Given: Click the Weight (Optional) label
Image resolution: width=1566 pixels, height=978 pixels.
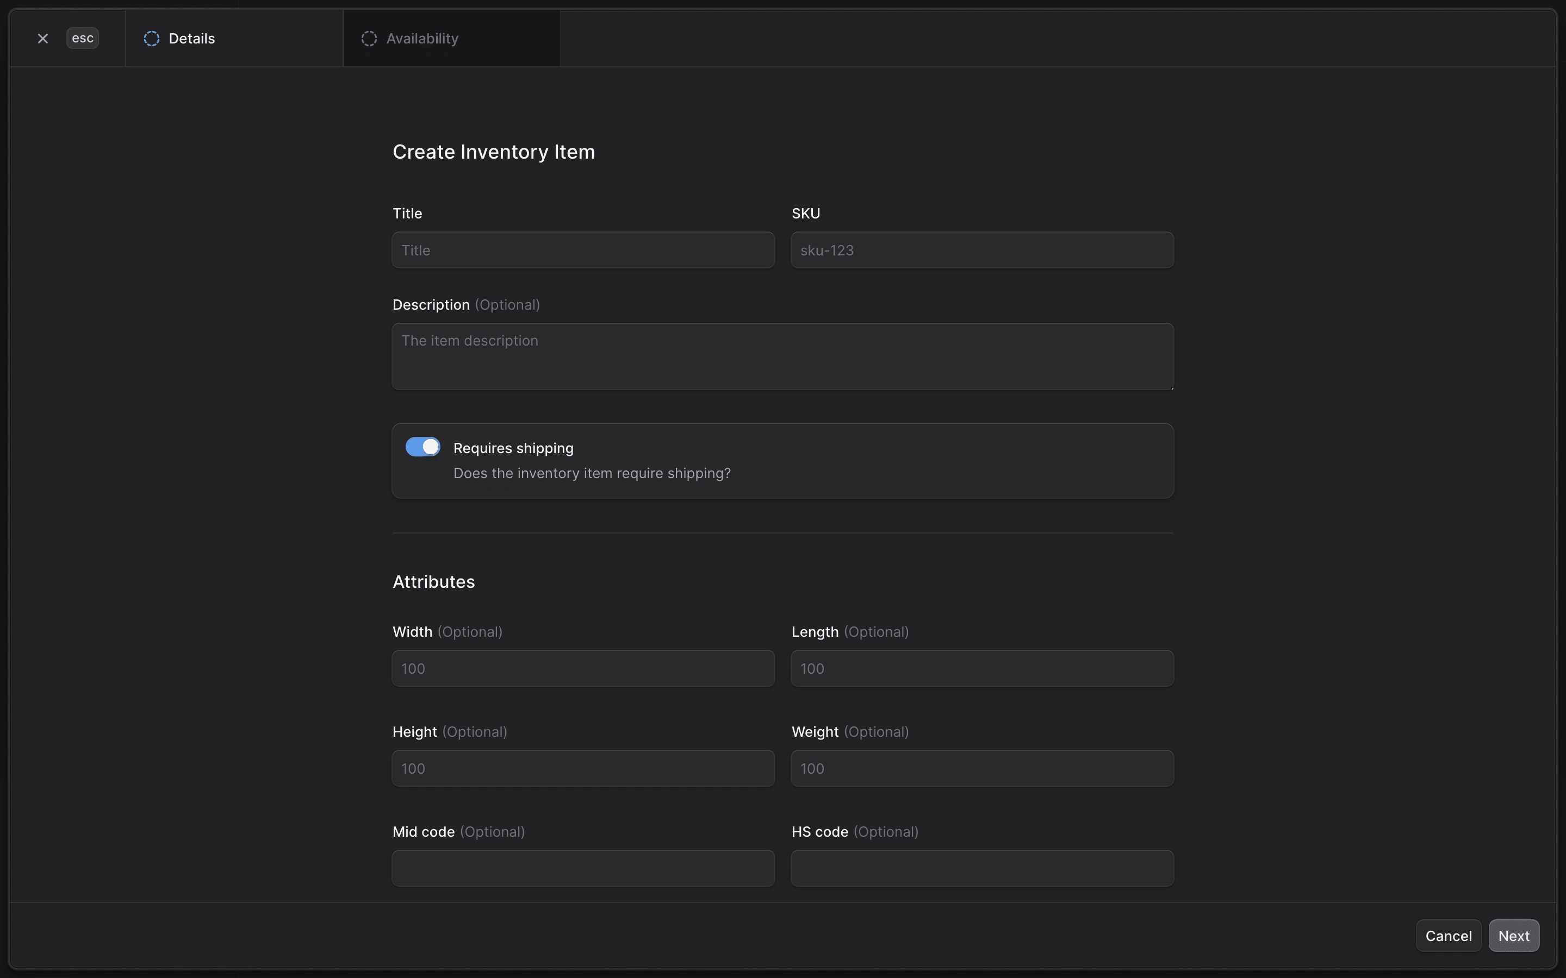Looking at the screenshot, I should click(x=850, y=731).
